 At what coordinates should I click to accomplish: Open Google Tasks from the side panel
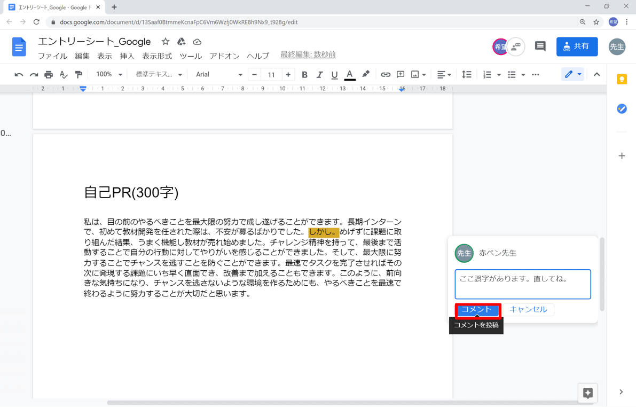click(622, 108)
